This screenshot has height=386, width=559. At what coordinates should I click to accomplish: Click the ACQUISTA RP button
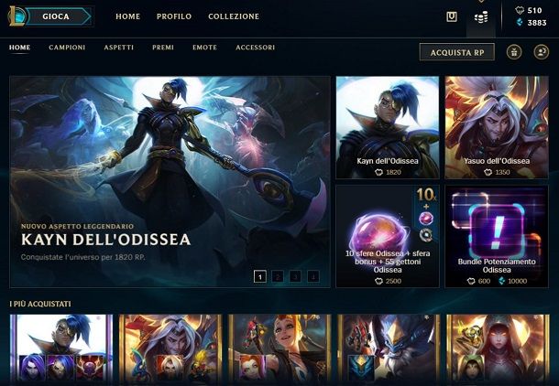(457, 52)
